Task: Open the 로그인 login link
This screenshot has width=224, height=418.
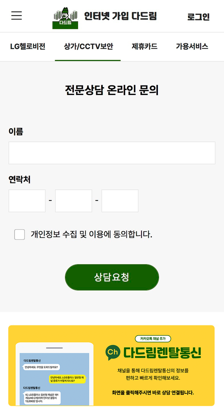Action: click(198, 17)
